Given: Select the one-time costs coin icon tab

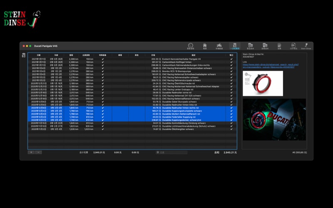Looking at the screenshot, I should click(x=235, y=46).
